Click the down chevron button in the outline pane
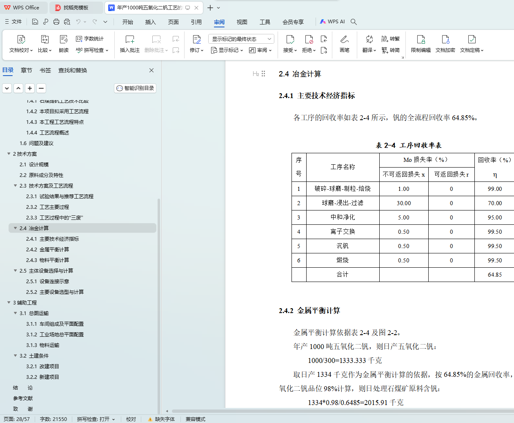 pyautogui.click(x=7, y=88)
